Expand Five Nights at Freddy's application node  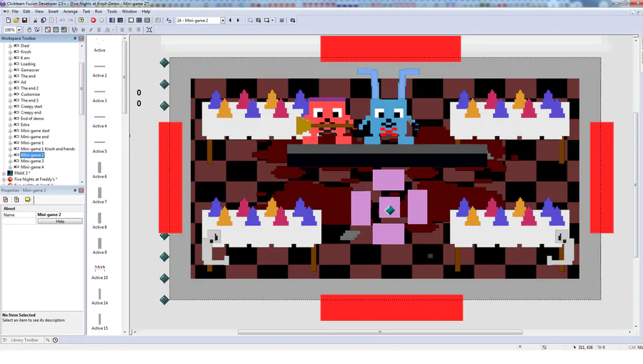4,179
